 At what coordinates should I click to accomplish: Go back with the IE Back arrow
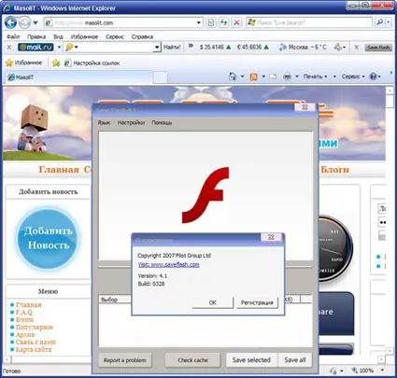coord(11,22)
